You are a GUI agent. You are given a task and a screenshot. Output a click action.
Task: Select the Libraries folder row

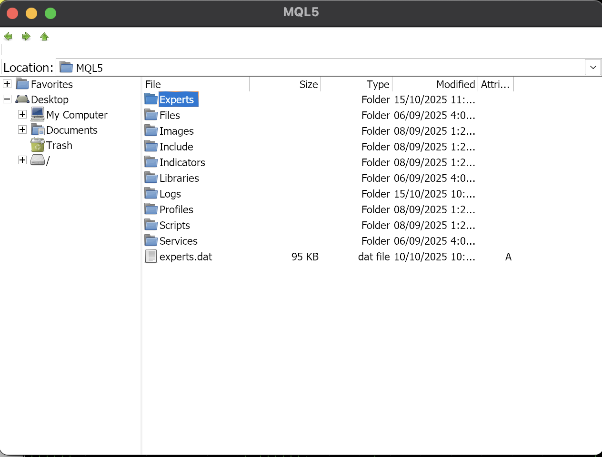point(179,178)
